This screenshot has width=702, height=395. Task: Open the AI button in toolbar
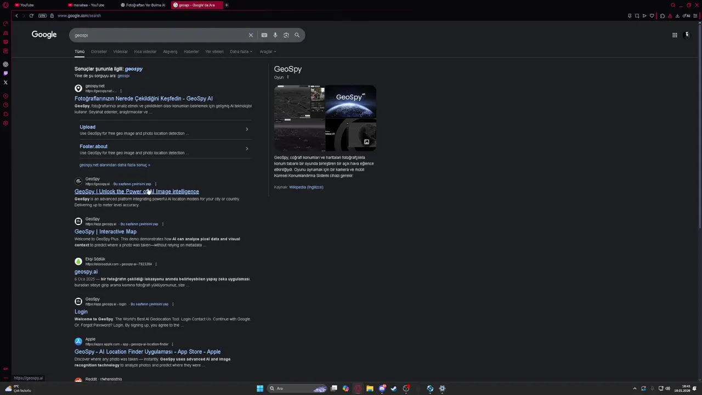click(x=686, y=16)
